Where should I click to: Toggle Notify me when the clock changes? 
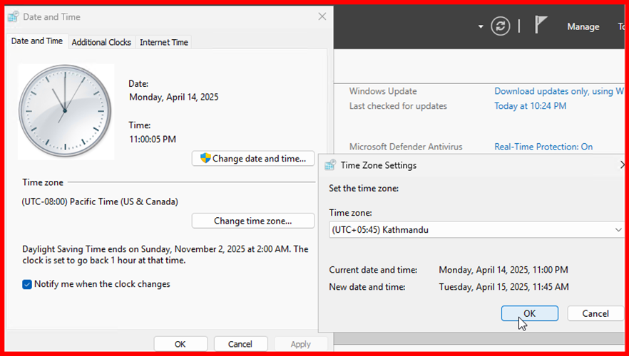click(x=28, y=284)
